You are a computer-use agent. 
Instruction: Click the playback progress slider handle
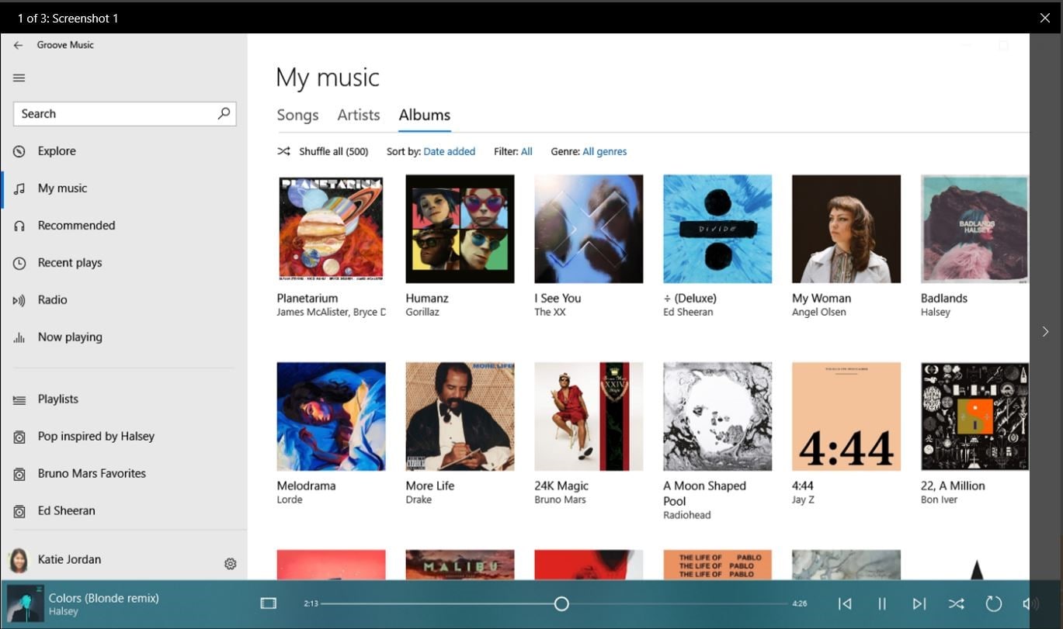[x=561, y=603]
